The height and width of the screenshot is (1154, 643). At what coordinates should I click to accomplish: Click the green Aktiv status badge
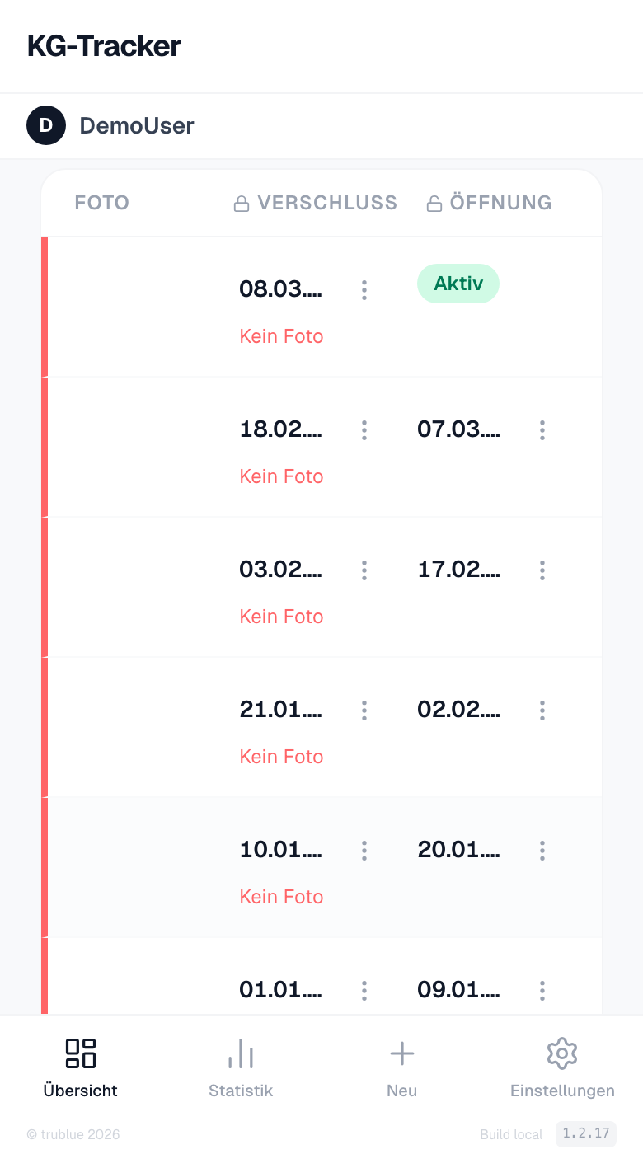(458, 283)
